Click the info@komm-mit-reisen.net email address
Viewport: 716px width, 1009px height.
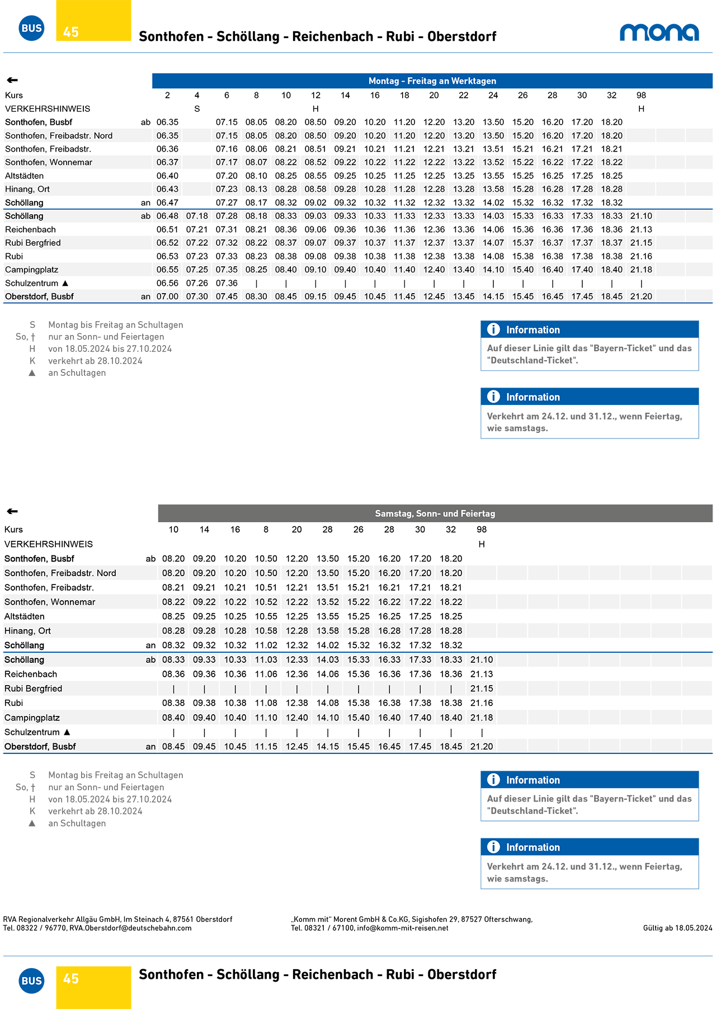point(403,928)
